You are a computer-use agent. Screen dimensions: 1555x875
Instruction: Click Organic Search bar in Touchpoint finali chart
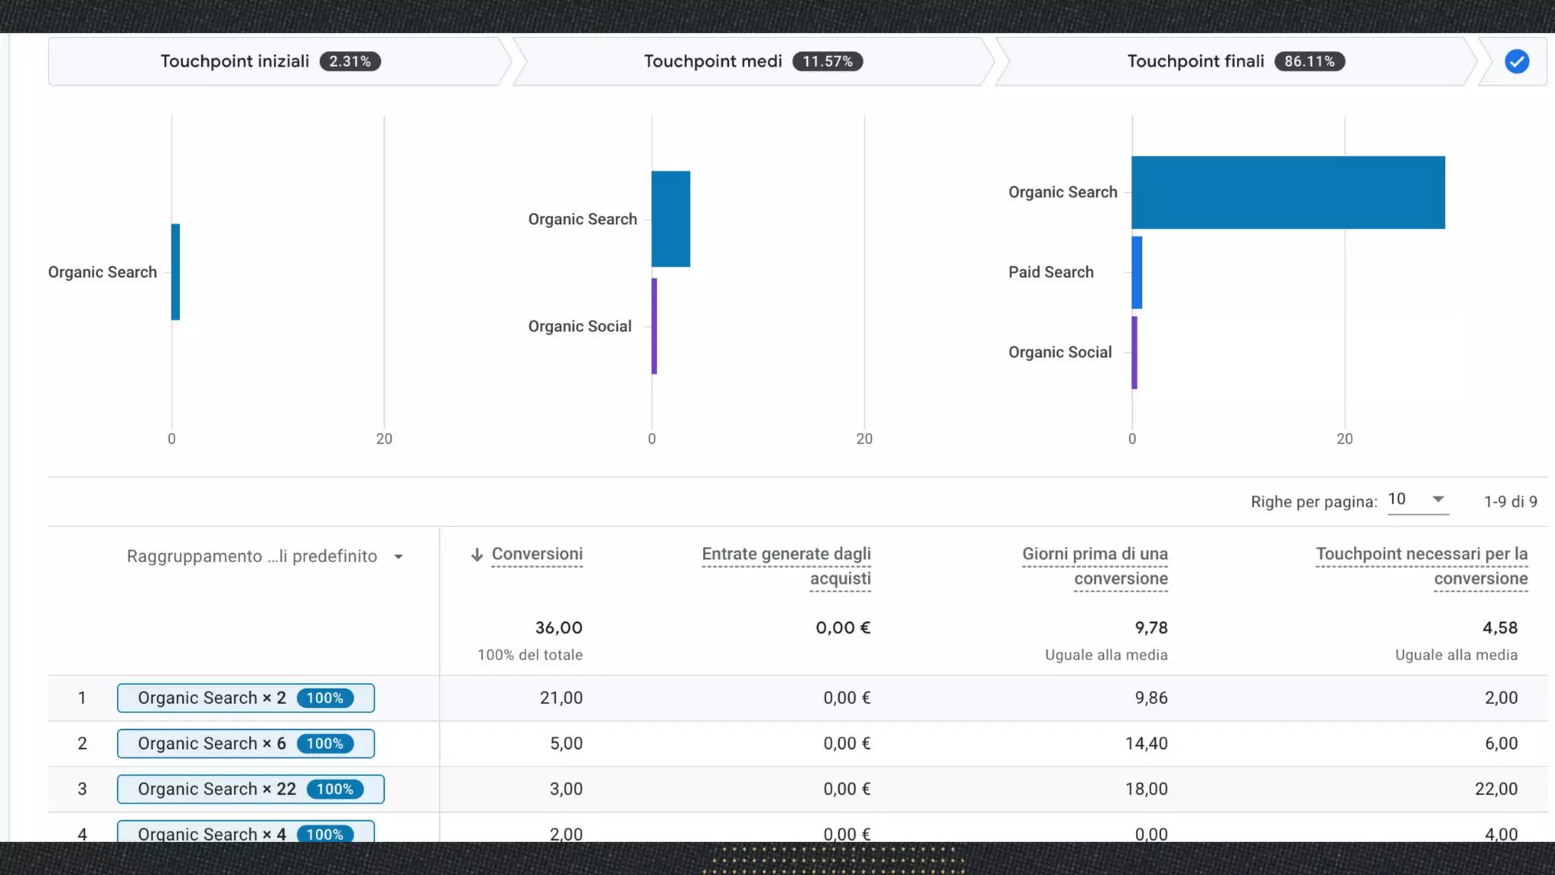(1288, 192)
